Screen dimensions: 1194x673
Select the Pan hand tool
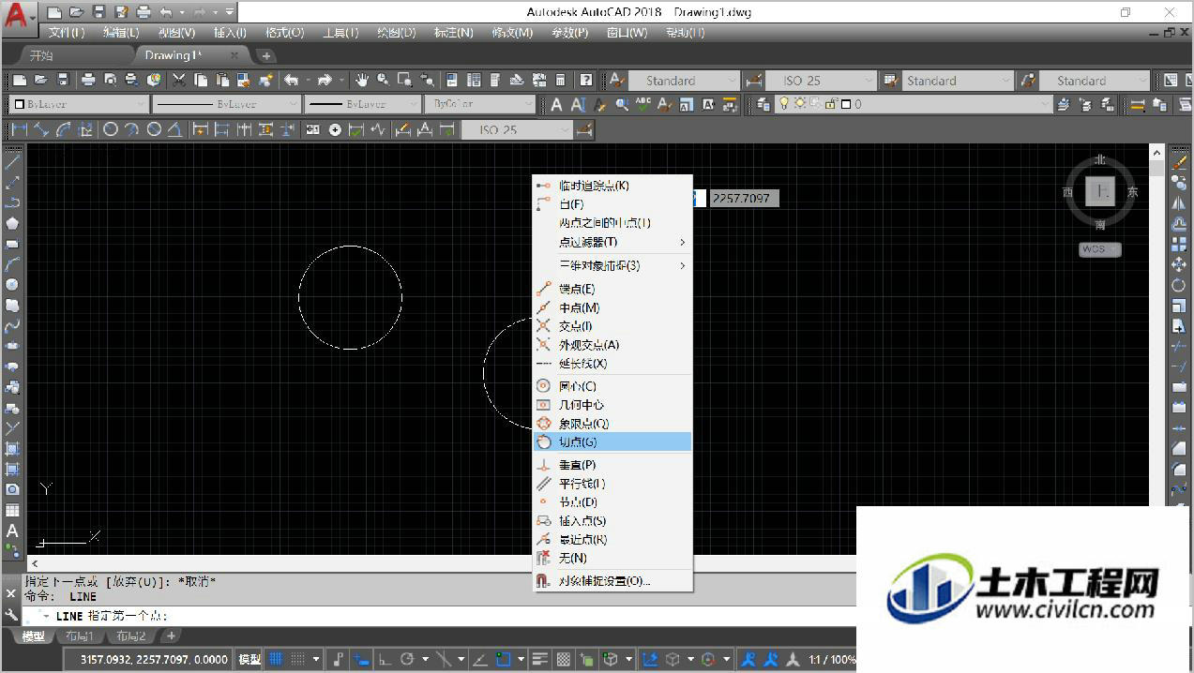click(361, 81)
